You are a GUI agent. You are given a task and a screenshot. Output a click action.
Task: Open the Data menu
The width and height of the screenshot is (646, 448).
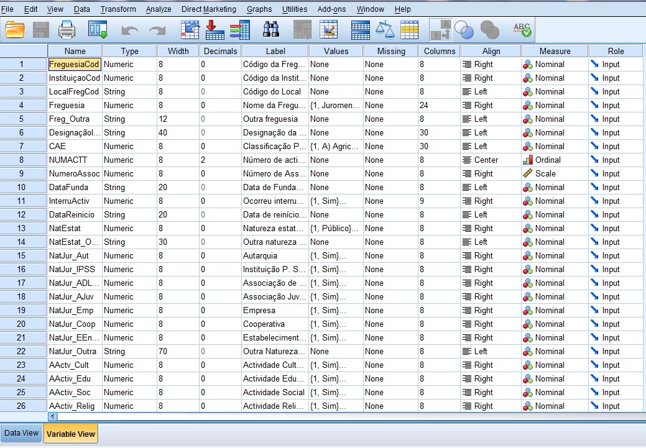(81, 9)
